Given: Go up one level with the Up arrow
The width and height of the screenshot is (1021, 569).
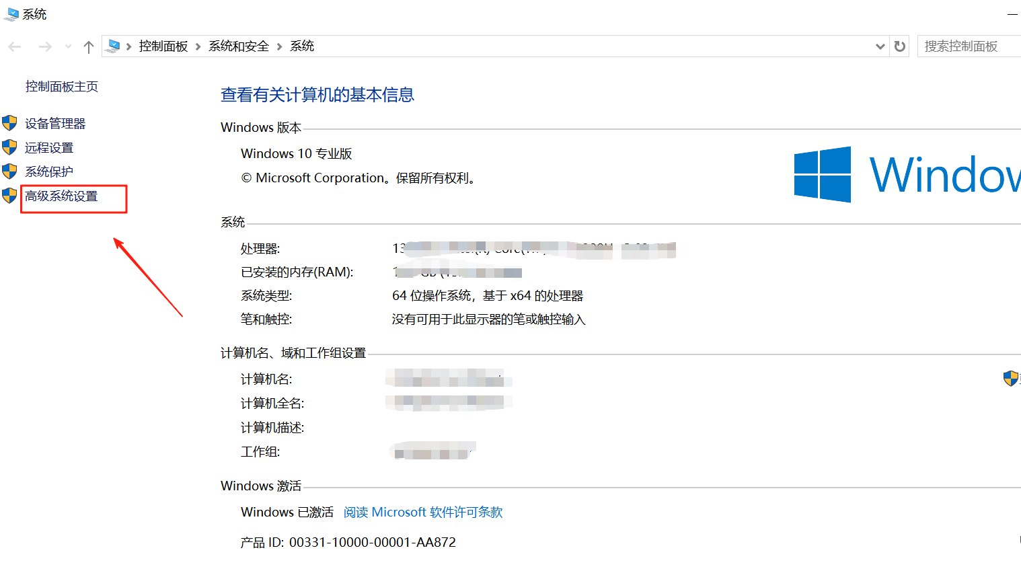Looking at the screenshot, I should click(x=88, y=46).
